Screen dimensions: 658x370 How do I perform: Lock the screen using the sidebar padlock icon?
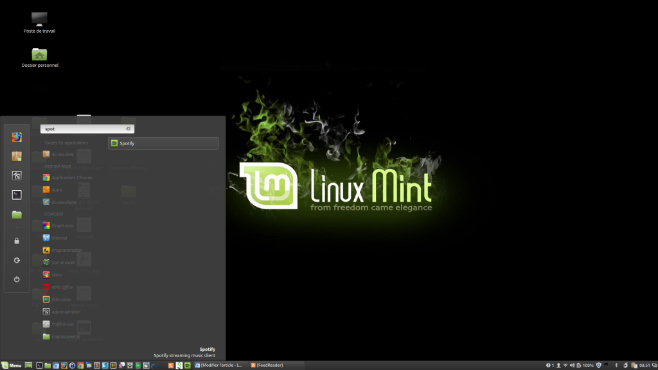tap(16, 240)
